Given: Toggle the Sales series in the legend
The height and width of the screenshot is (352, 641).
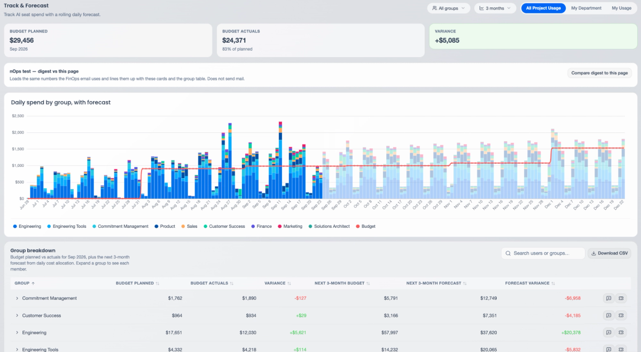Looking at the screenshot, I should (x=190, y=226).
